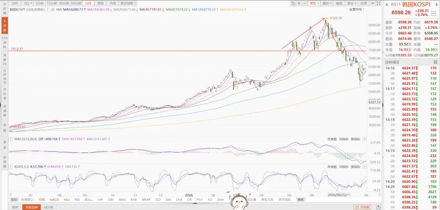This screenshot has width=440, height=210.
Task: Open 多周期 in left sidebar
Action: pyautogui.click(x=4, y=111)
